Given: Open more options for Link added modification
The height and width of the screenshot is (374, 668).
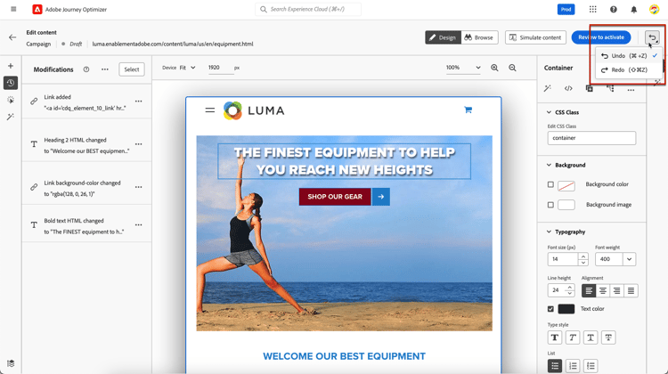Looking at the screenshot, I should tap(138, 102).
